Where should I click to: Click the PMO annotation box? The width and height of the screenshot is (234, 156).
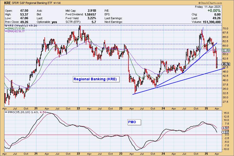click(x=134, y=122)
